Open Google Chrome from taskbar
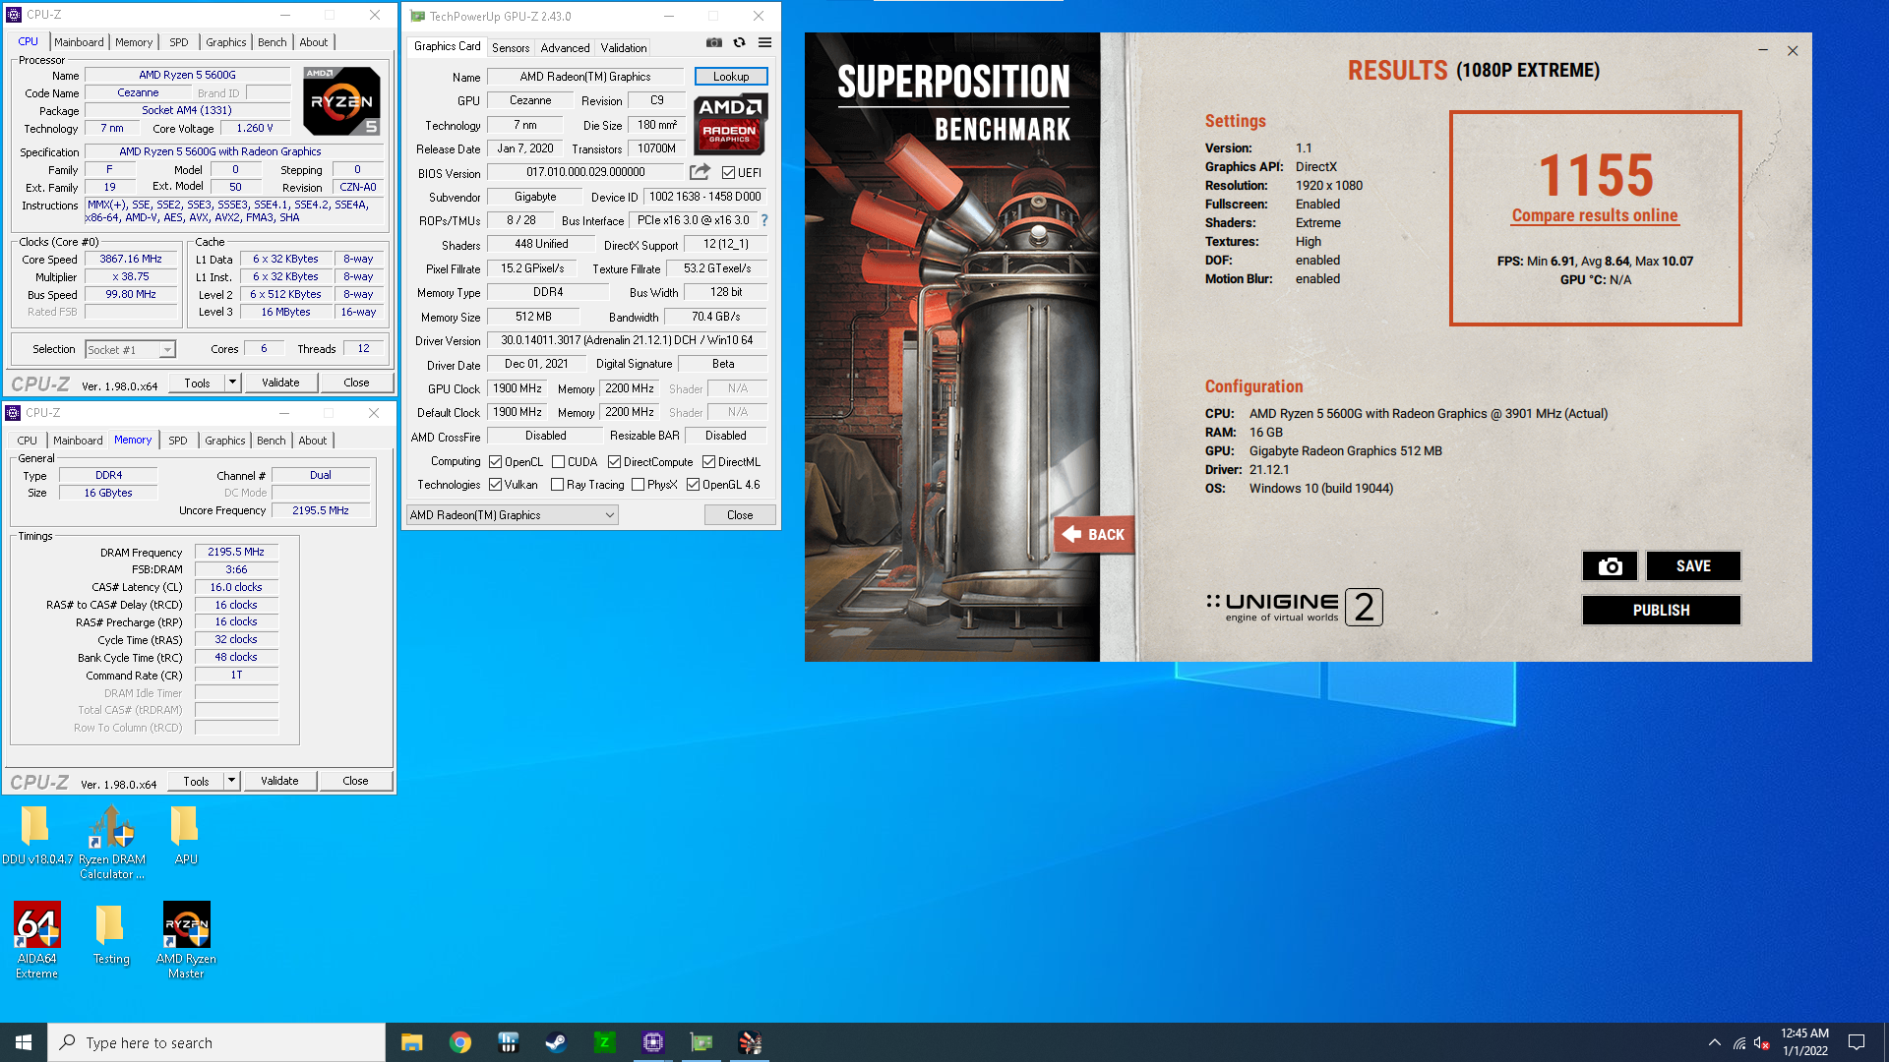This screenshot has width=1889, height=1062. (x=459, y=1042)
